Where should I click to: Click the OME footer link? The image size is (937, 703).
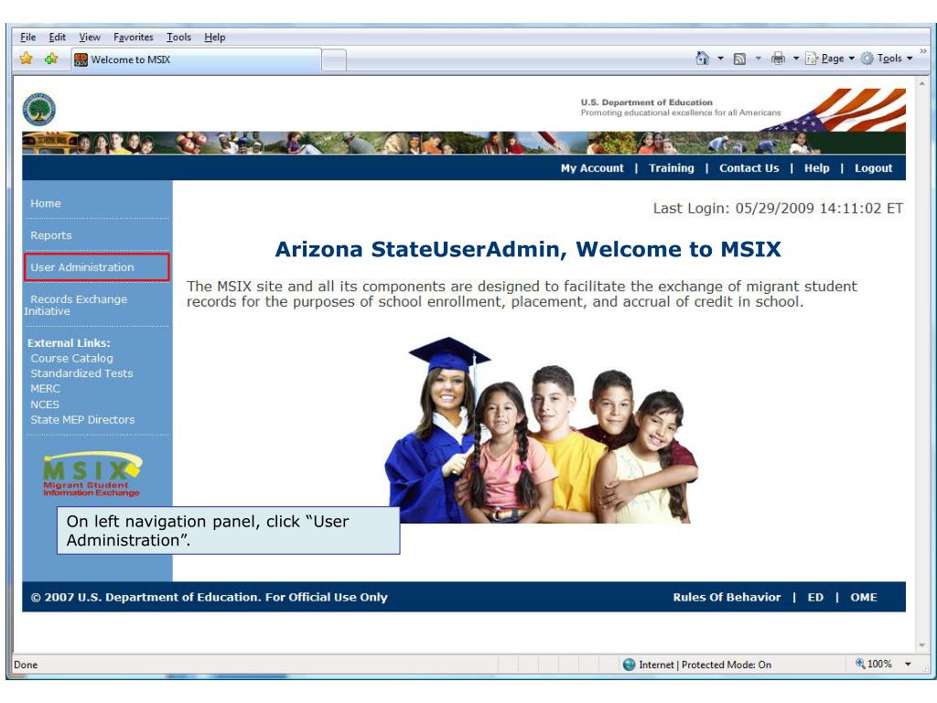click(864, 597)
